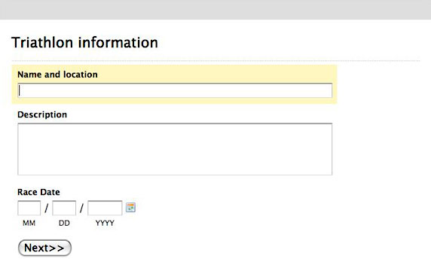This screenshot has height=274, width=431.
Task: Select the DD day input box
Action: pos(64,208)
